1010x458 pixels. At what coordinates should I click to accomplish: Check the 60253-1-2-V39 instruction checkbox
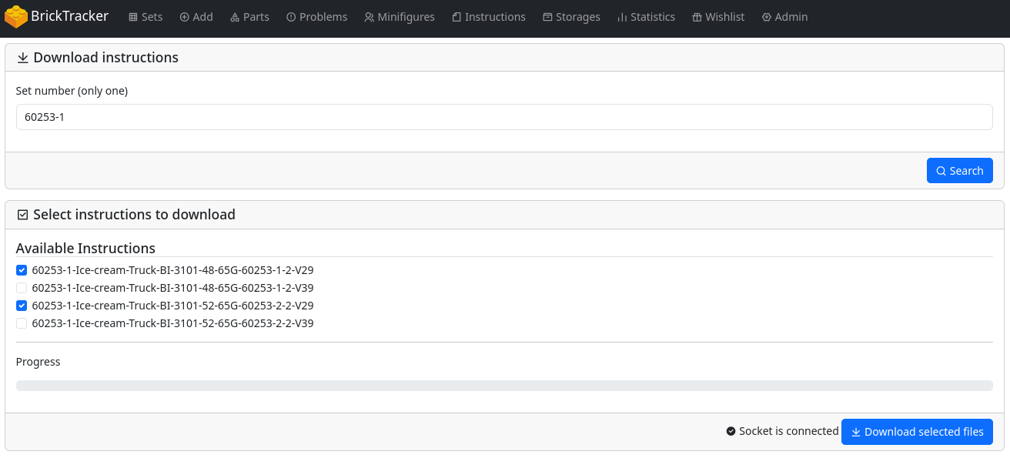coord(22,288)
